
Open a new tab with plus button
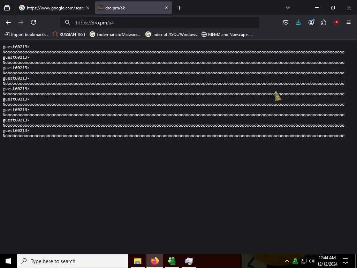coord(179,8)
